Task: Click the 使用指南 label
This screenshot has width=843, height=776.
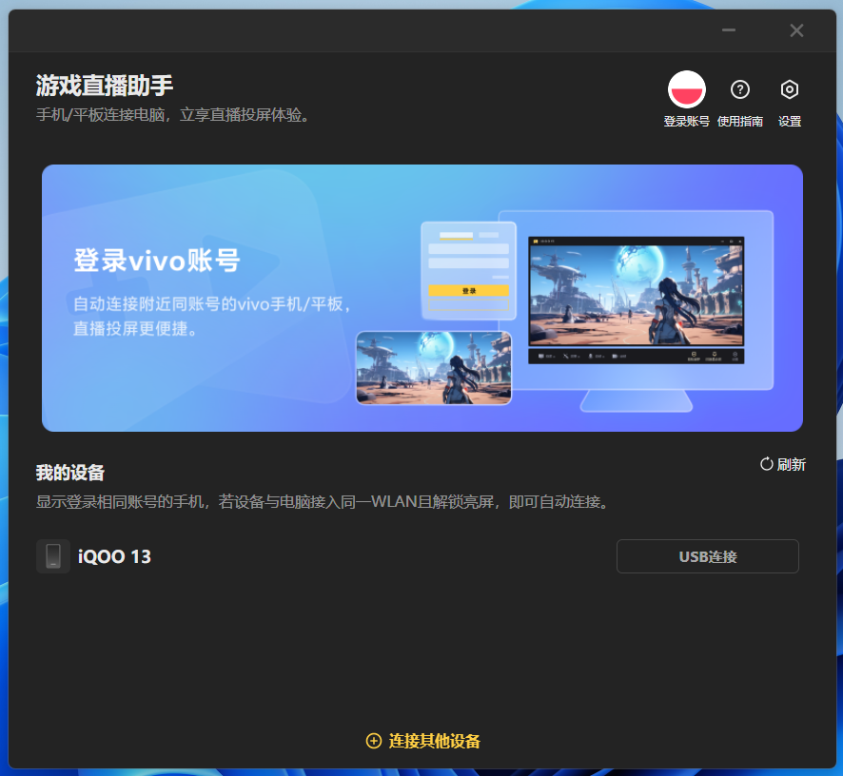Action: coord(739,122)
